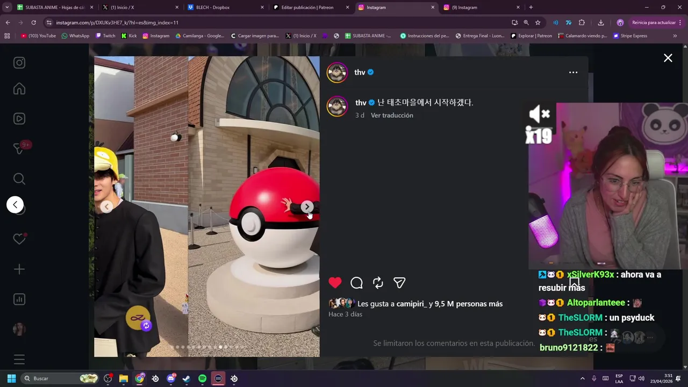This screenshot has height=387, width=688.
Task: Open Windows Start menu
Action: pos(11,378)
